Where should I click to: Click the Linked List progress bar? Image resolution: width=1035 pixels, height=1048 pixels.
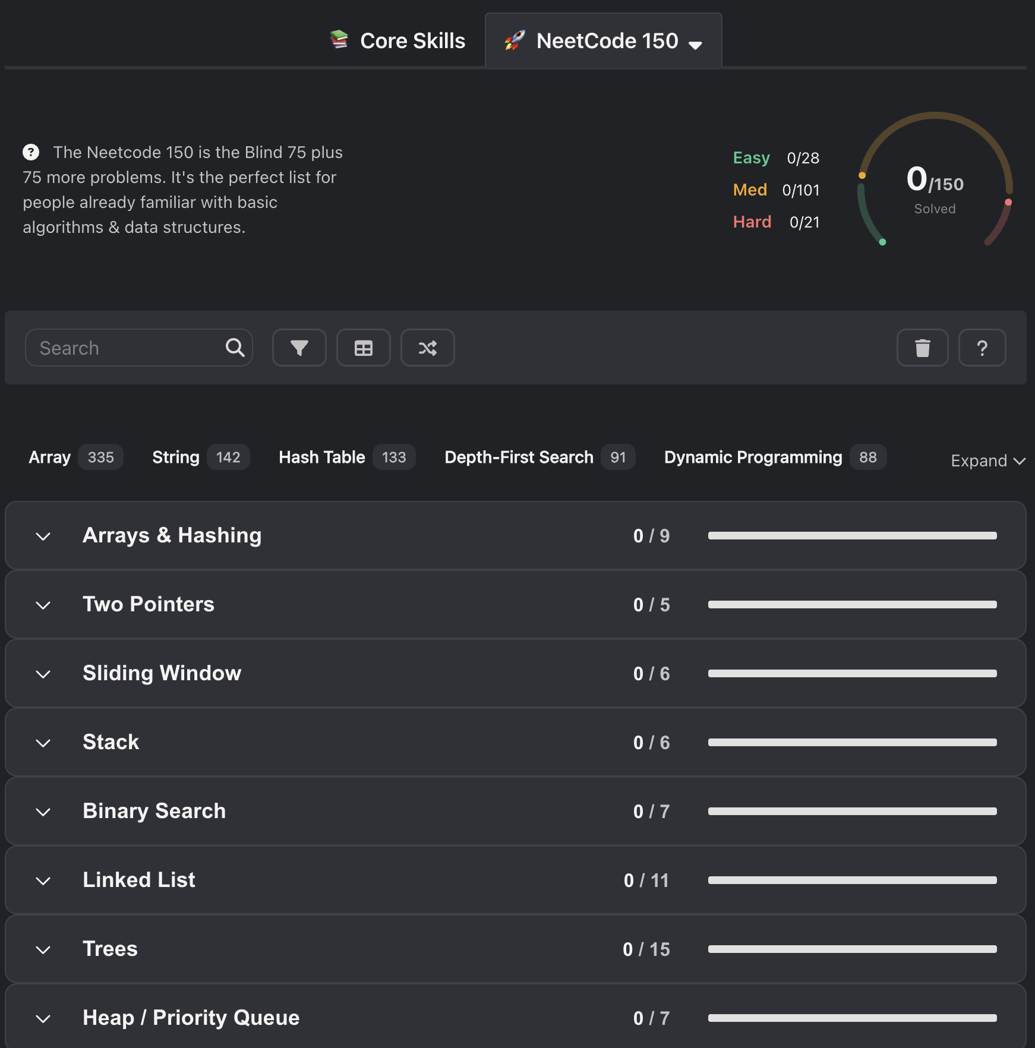[853, 880]
